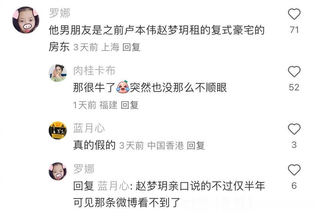
Task: Tap 回复 next to 中国香港
Action: coord(196,146)
